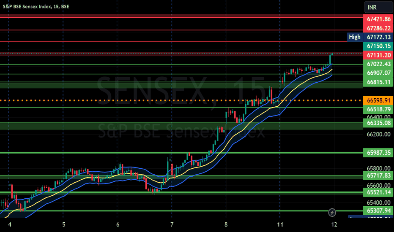Screen dimensions: 394x232
Task: Select the 65717.83 price label
Action: click(378, 175)
